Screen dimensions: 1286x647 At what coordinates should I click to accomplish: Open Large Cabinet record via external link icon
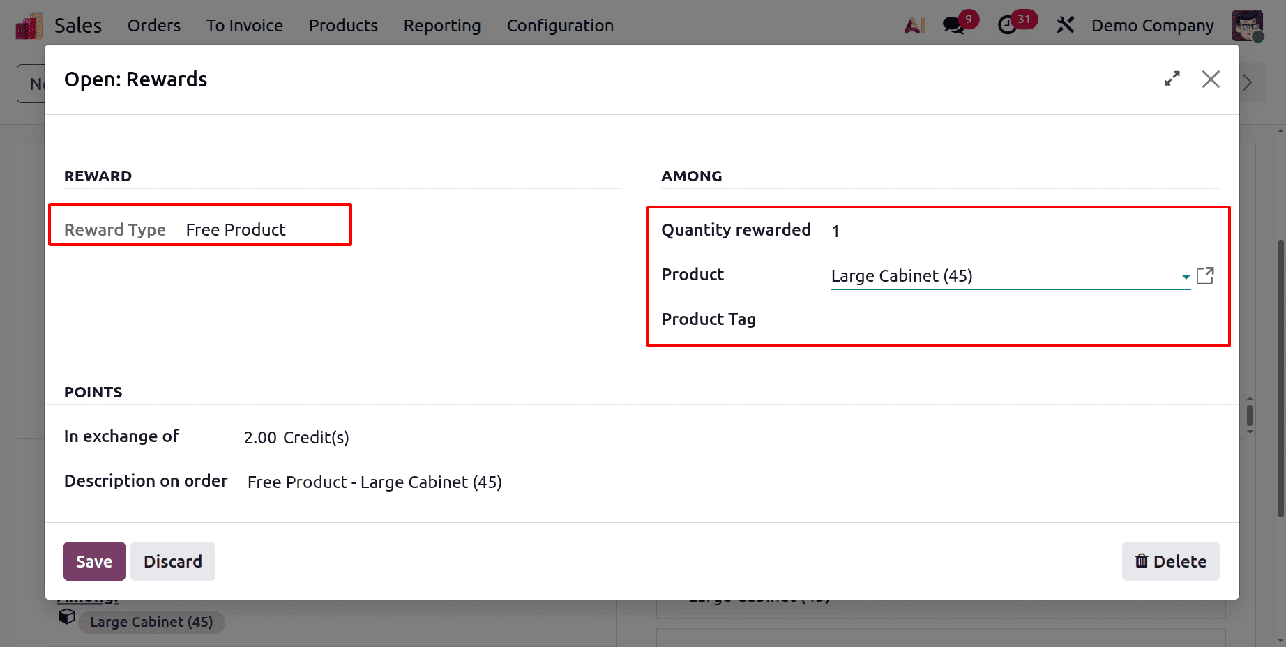1206,275
